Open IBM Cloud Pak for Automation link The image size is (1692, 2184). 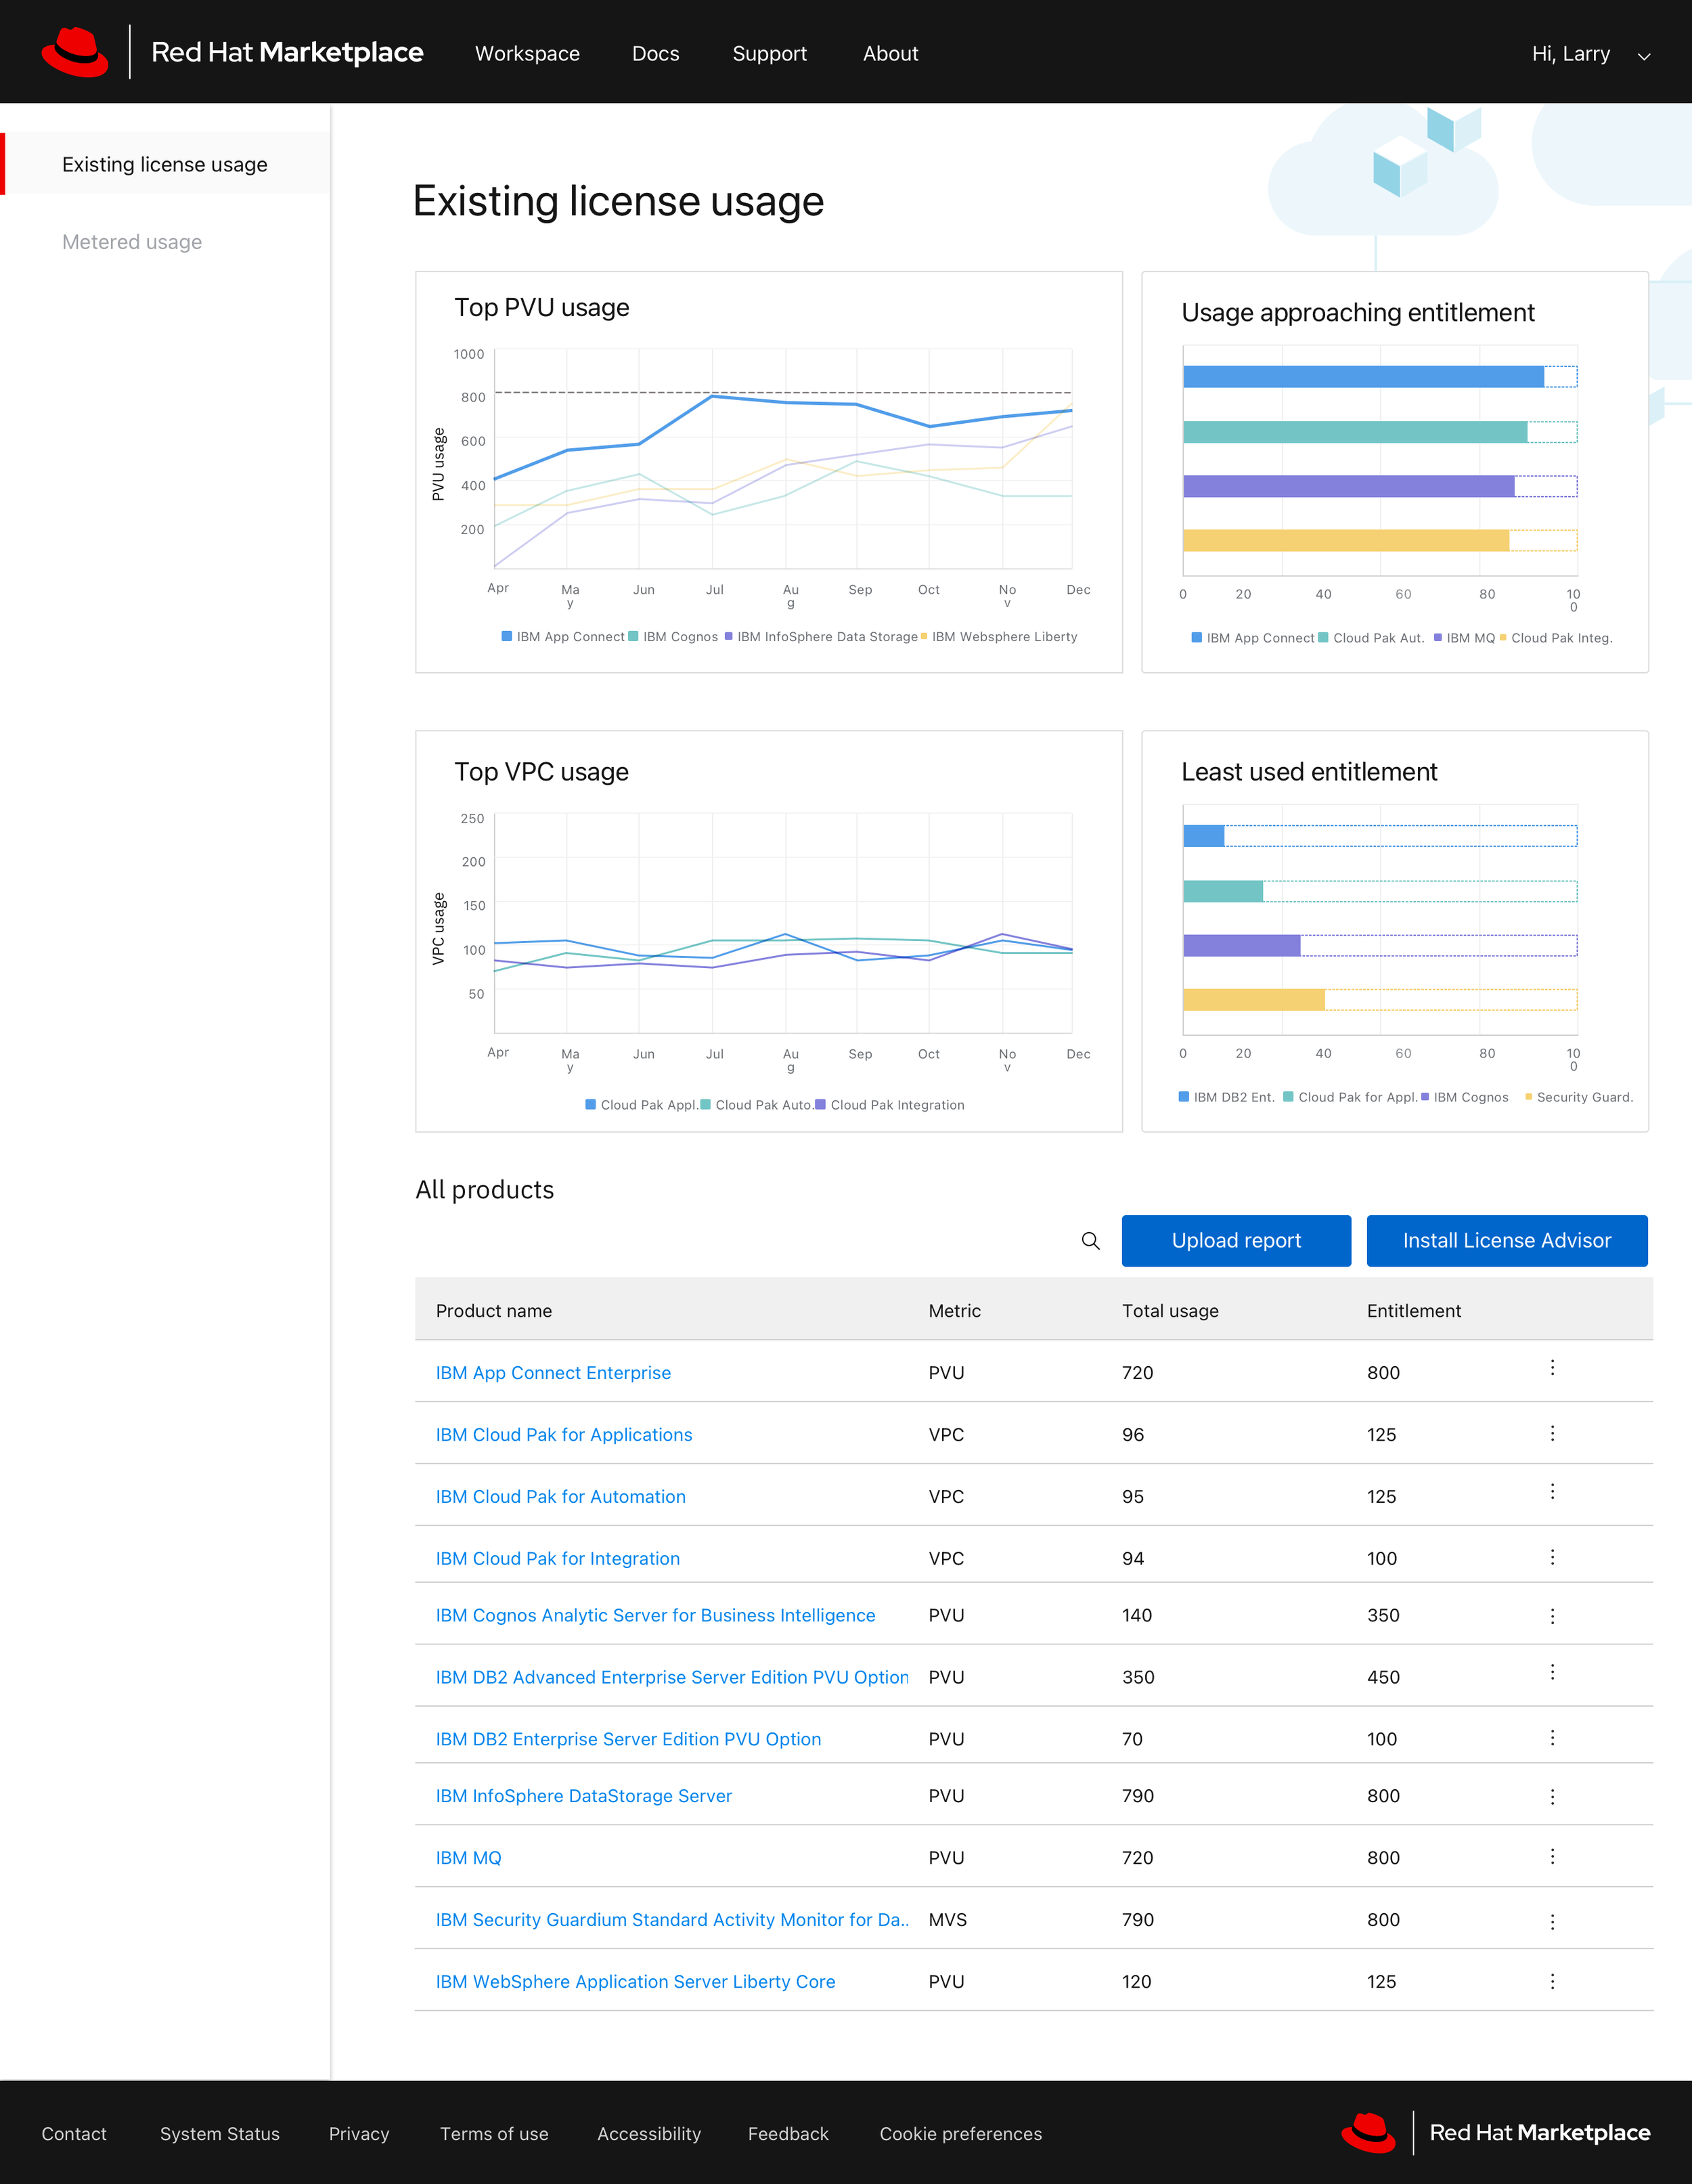(x=560, y=1497)
